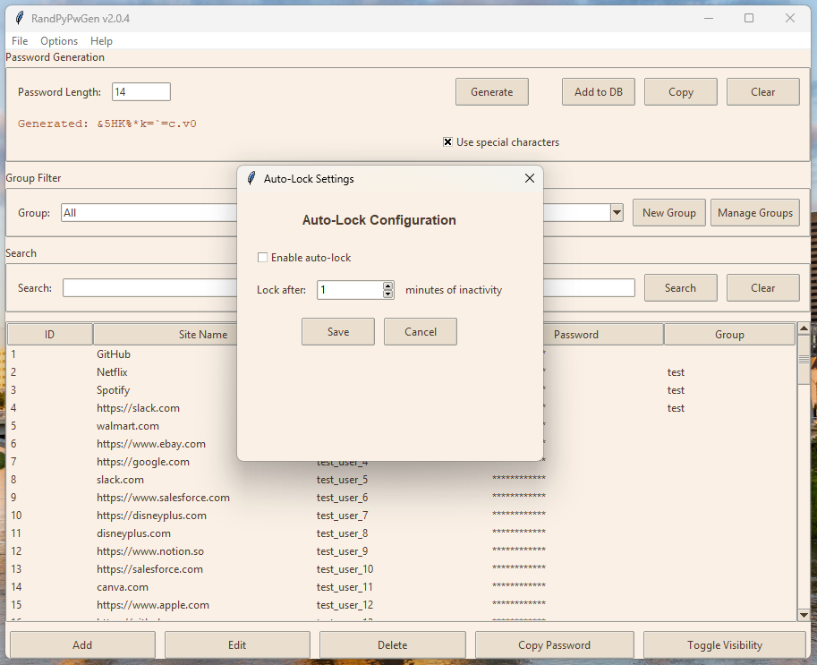Delete the selected entry
Screen dimensions: 817x665
point(392,644)
